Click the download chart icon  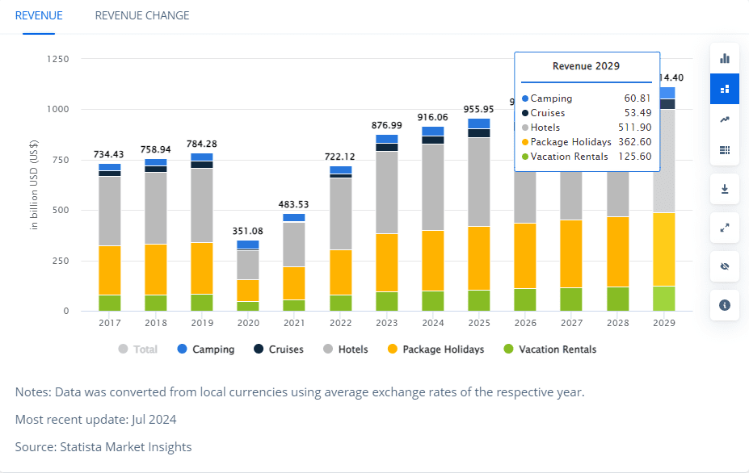click(x=725, y=189)
